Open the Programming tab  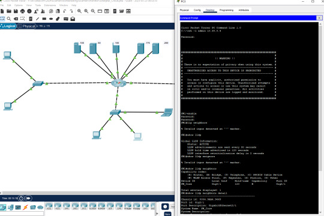[x=226, y=10]
